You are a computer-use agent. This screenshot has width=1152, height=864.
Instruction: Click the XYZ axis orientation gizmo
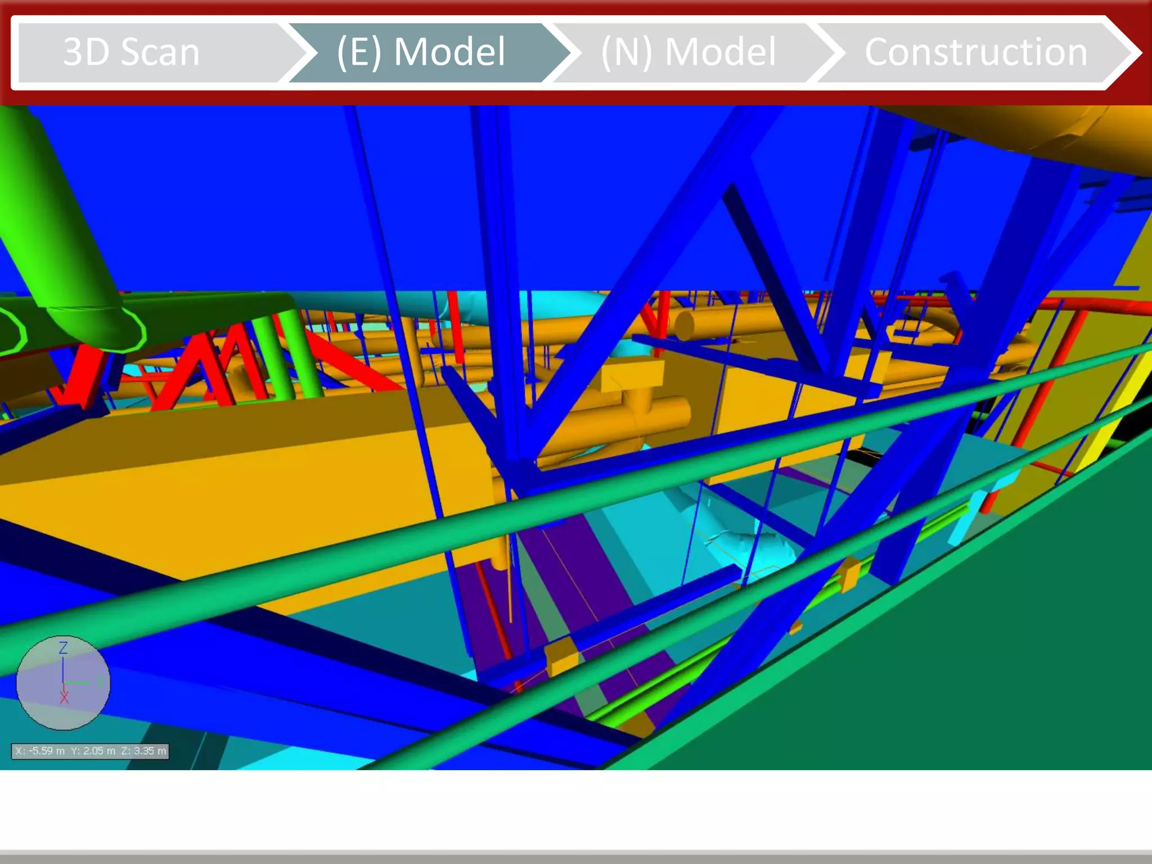coord(63,683)
